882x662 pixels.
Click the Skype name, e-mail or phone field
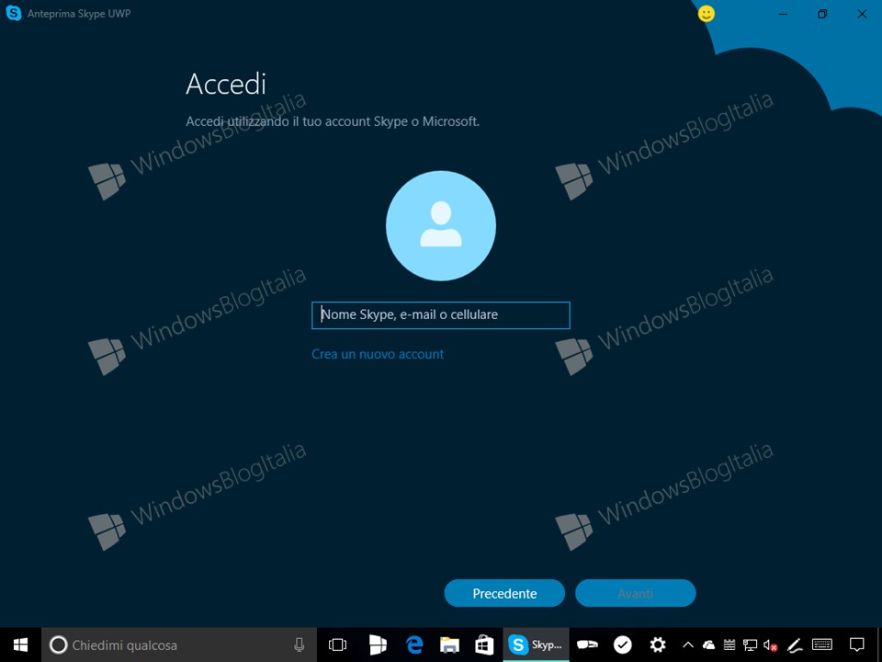click(x=440, y=315)
